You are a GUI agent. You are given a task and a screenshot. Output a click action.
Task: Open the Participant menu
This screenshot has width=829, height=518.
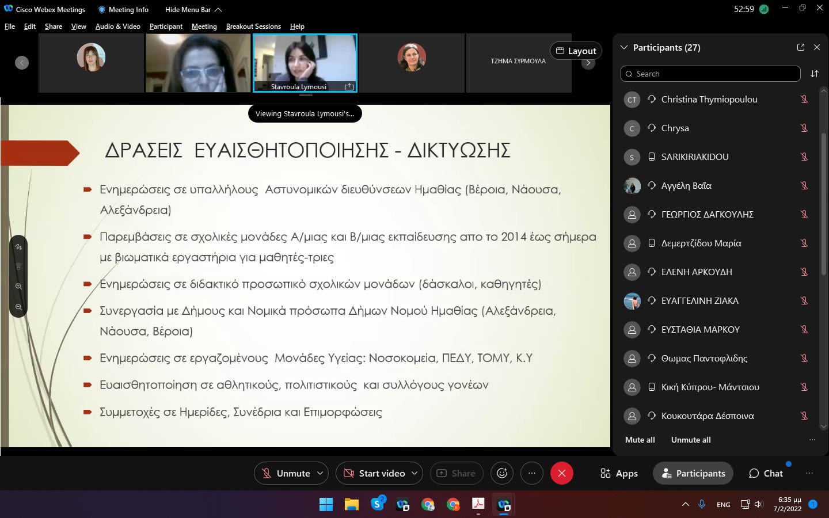(166, 26)
